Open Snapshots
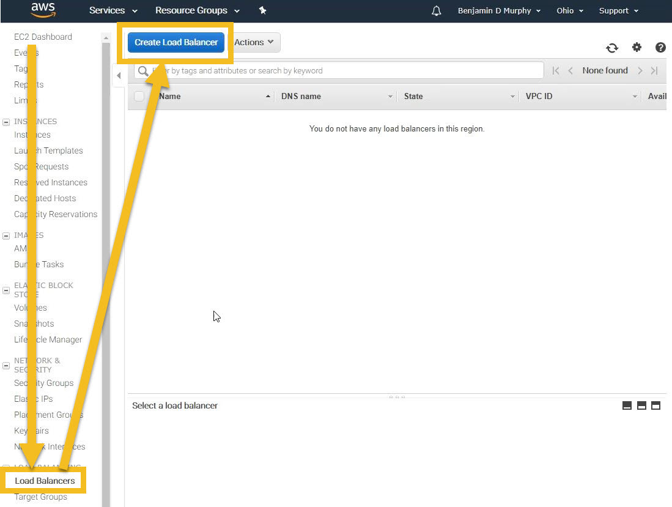The image size is (672, 507). tap(34, 324)
